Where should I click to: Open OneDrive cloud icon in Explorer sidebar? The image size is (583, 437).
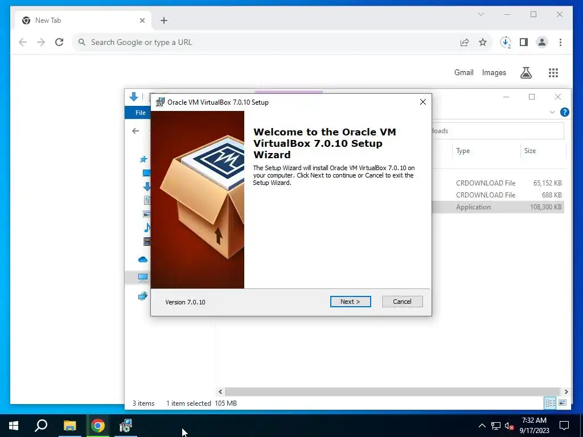[143, 259]
